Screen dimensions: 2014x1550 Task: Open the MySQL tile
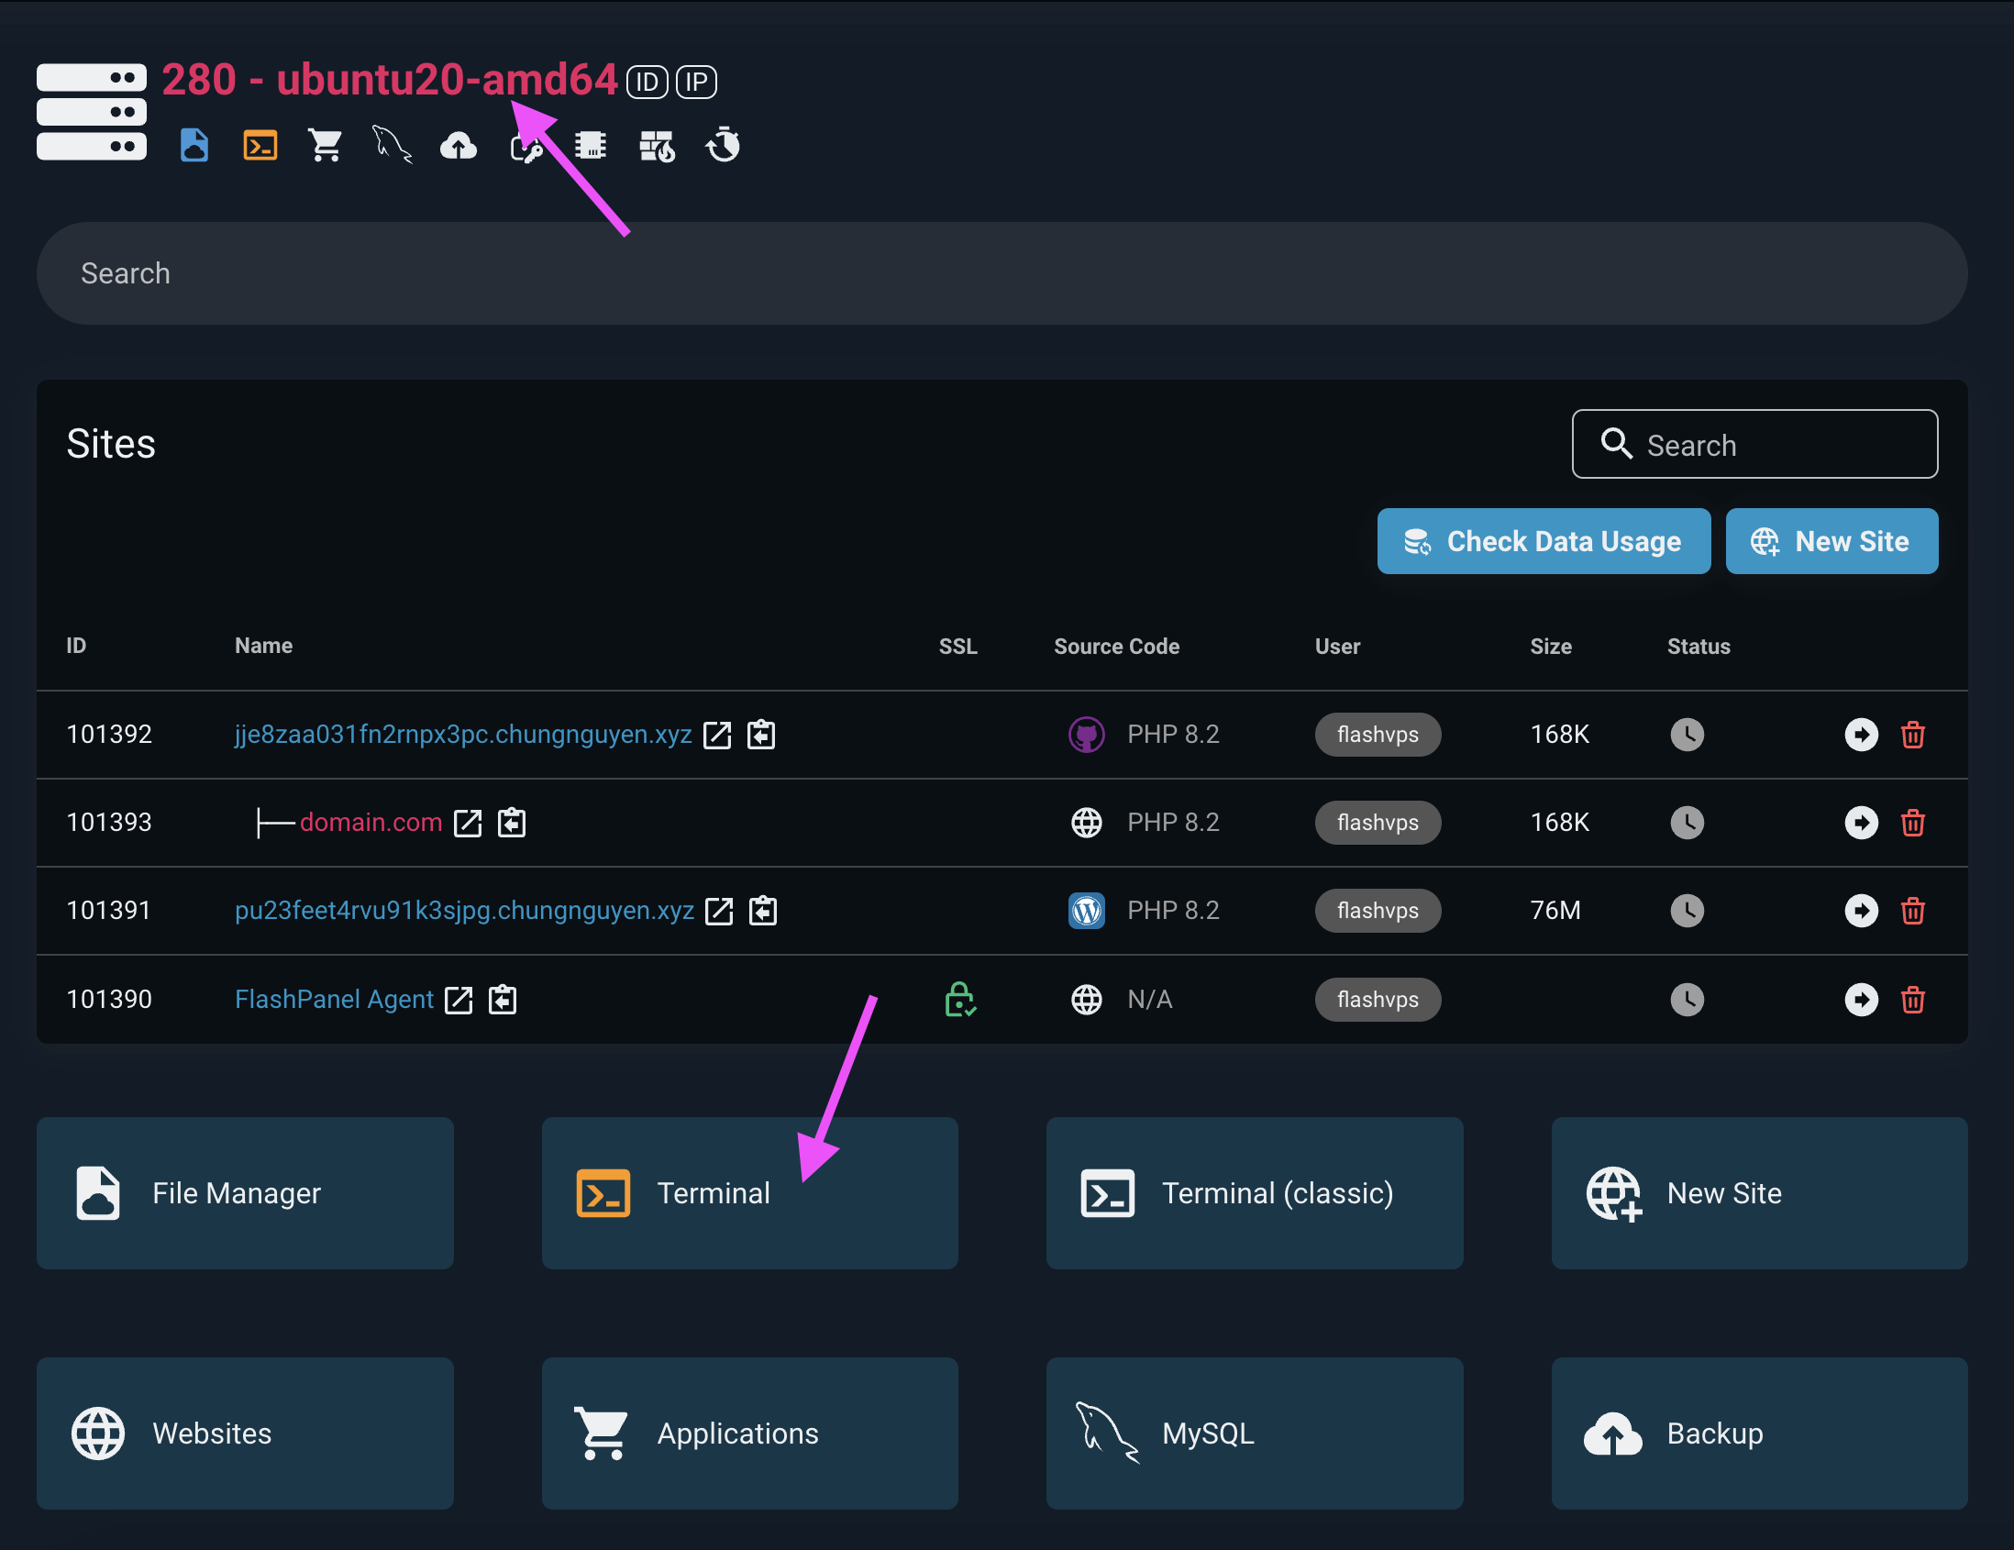pyautogui.click(x=1253, y=1433)
